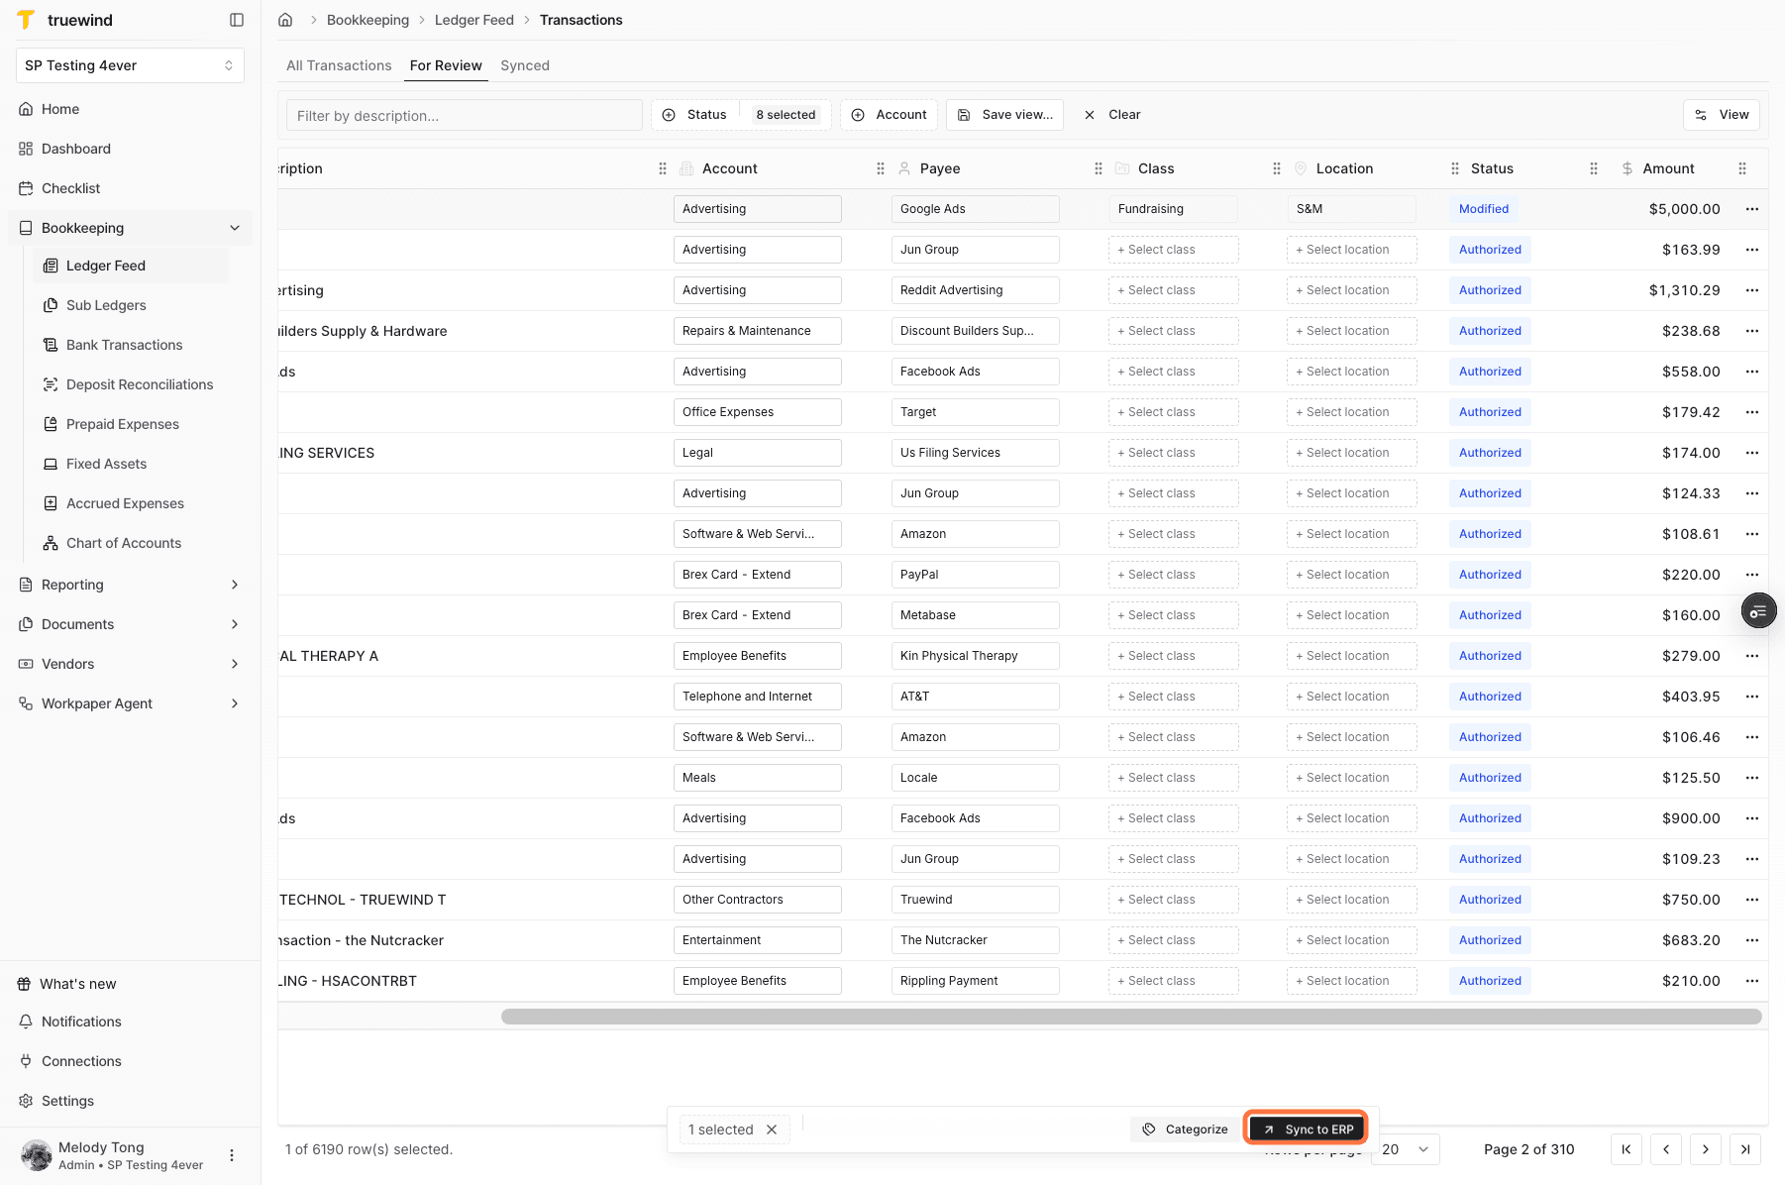Go to the last page
Screen dimensions: 1785x1185
coord(1745,1149)
